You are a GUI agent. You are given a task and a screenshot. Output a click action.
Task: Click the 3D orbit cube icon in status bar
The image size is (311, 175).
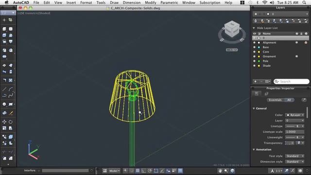[x=232, y=171]
